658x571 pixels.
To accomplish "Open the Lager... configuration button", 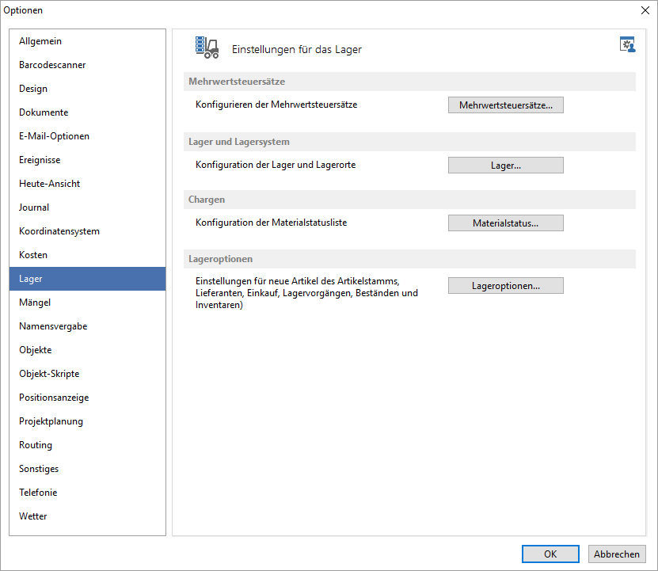I will 506,166.
